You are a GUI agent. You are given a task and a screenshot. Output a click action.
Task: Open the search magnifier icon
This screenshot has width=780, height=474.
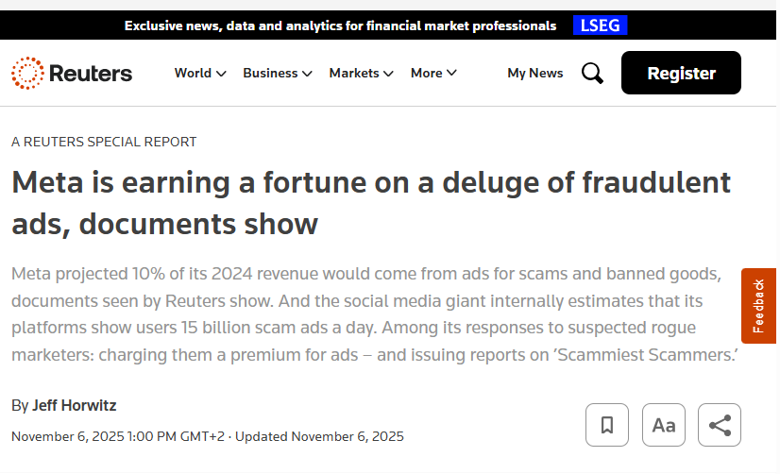coord(592,73)
